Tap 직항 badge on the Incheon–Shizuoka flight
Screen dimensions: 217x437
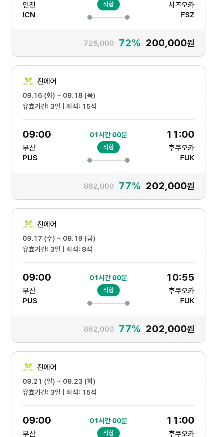(x=108, y=5)
